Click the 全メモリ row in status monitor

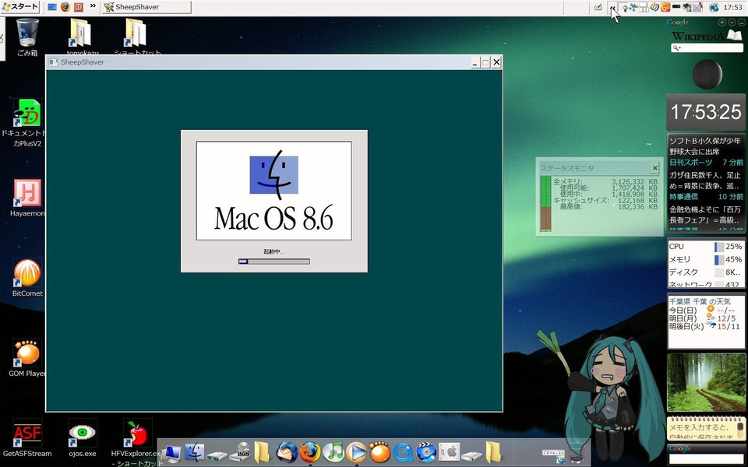coord(605,181)
